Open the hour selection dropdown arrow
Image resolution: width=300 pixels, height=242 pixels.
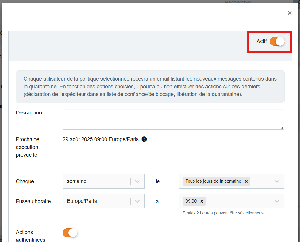(277, 201)
